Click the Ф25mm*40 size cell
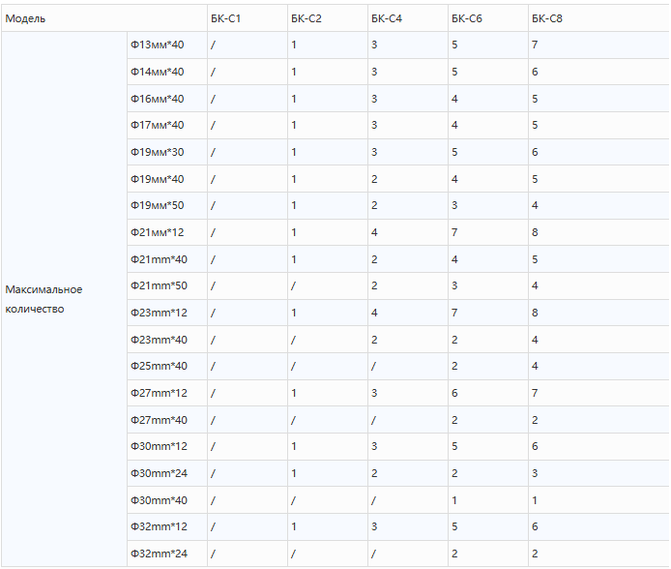Viewport: 671px width, 569px height. (x=157, y=366)
